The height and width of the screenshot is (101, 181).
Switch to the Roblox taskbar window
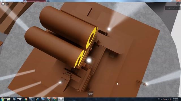coord(61,99)
